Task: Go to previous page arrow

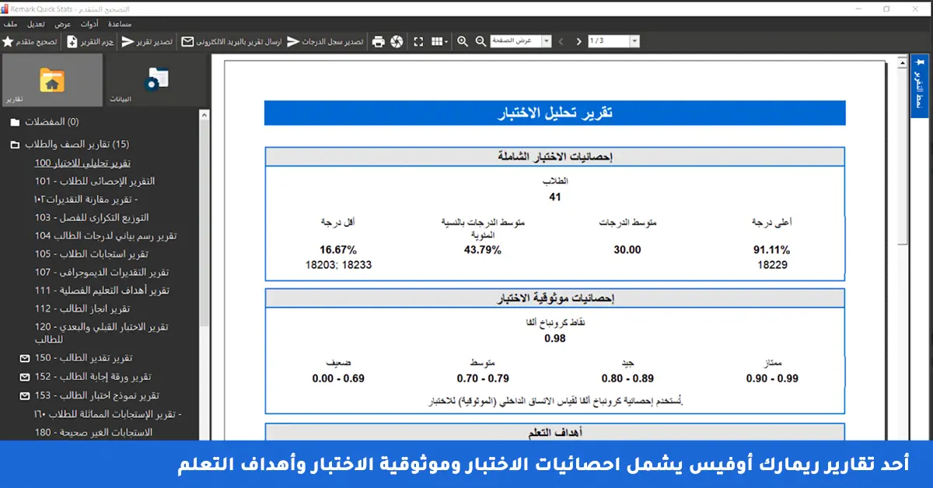Action: pyautogui.click(x=561, y=41)
